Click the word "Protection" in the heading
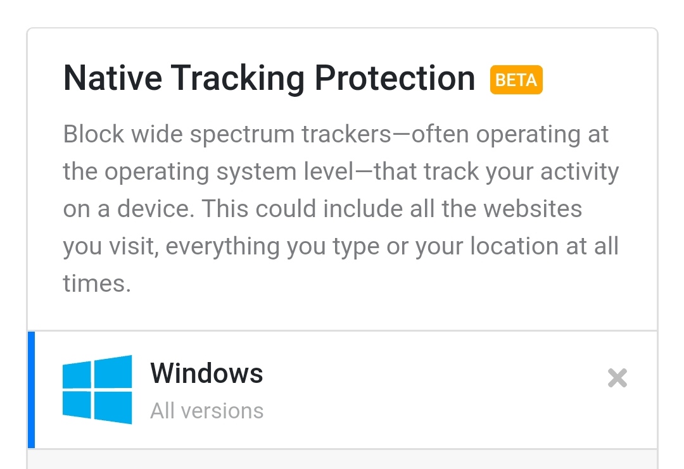The width and height of the screenshot is (684, 469). (x=395, y=78)
